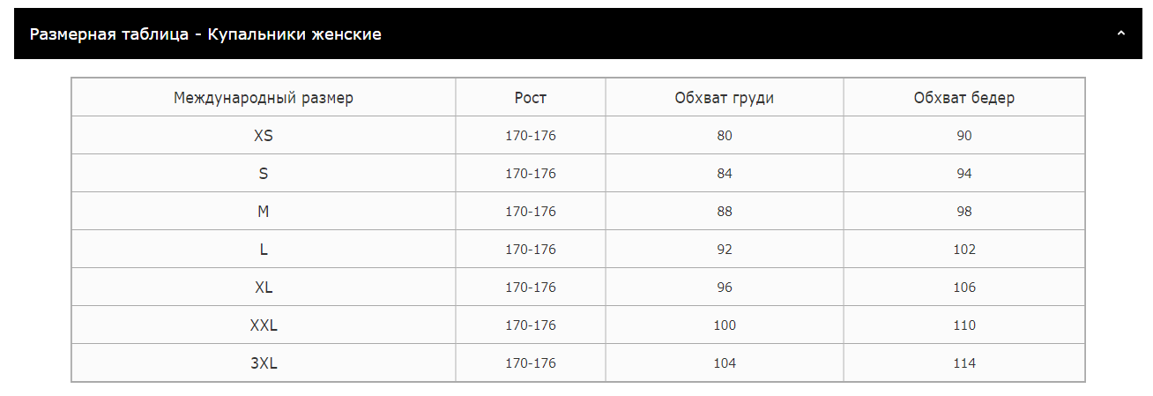Image resolution: width=1153 pixels, height=396 pixels.
Task: Click the 'Обхват груди' column header
Action: [725, 98]
